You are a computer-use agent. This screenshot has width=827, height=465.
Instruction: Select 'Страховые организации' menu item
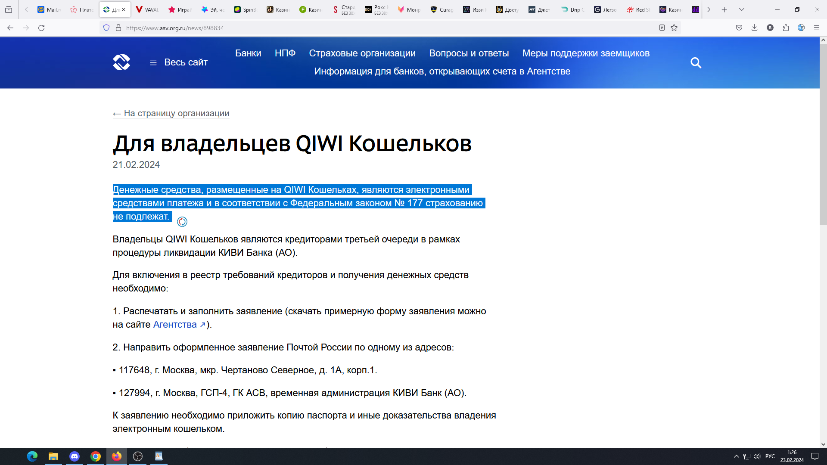point(362,53)
